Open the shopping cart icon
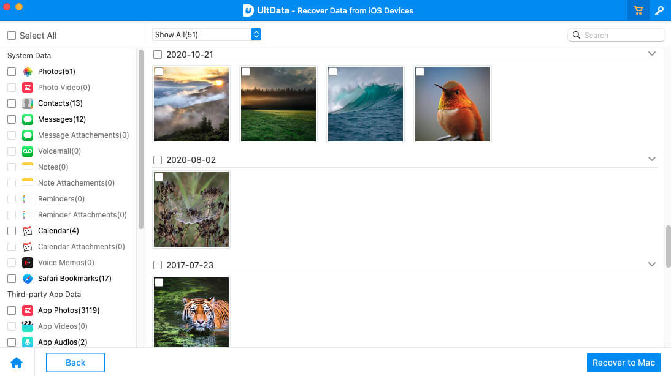The height and width of the screenshot is (376, 671). [x=638, y=10]
